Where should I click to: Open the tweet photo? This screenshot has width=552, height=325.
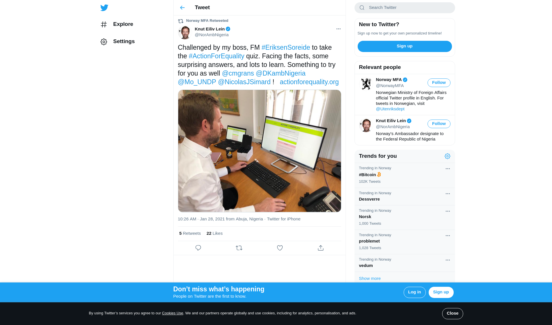click(259, 151)
